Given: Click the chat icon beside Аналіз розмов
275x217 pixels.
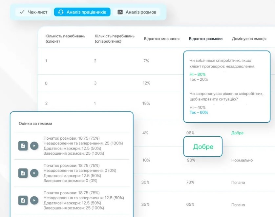Looking at the screenshot, I should 120,12.
